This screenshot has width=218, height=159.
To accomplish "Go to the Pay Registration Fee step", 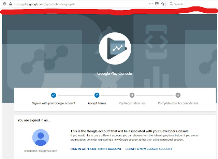I will [132, 103].
